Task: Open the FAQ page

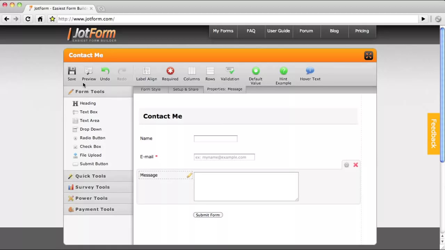Action: click(251, 31)
